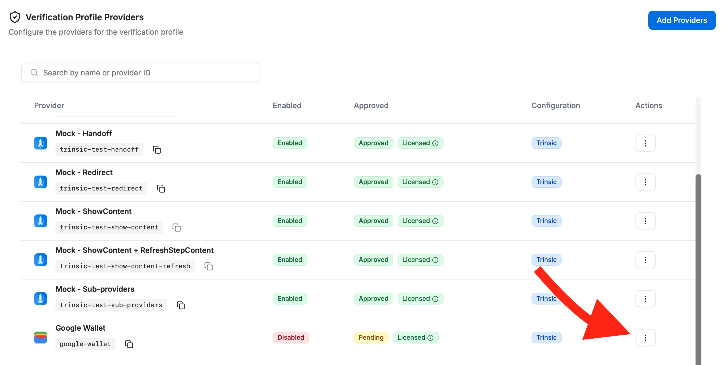Click the Pending badge for Google Wallet
727x365 pixels.
[x=370, y=337]
